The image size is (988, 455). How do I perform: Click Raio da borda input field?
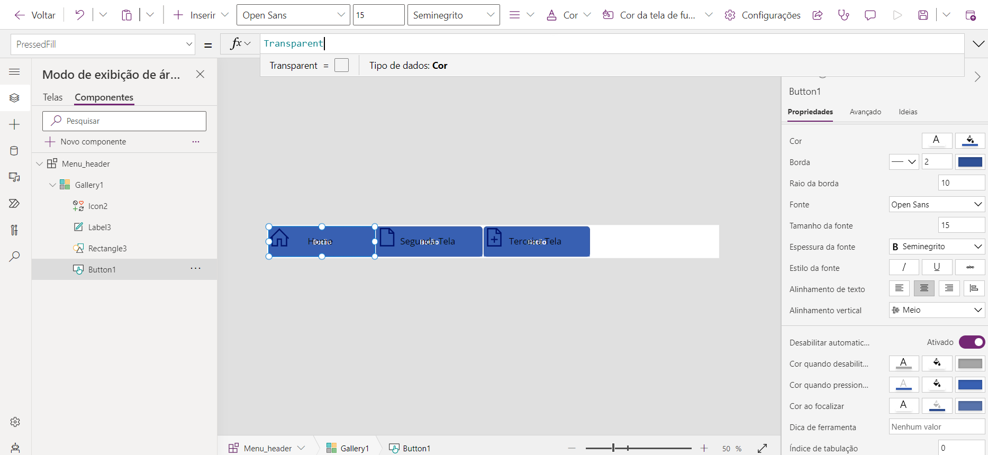tap(962, 183)
